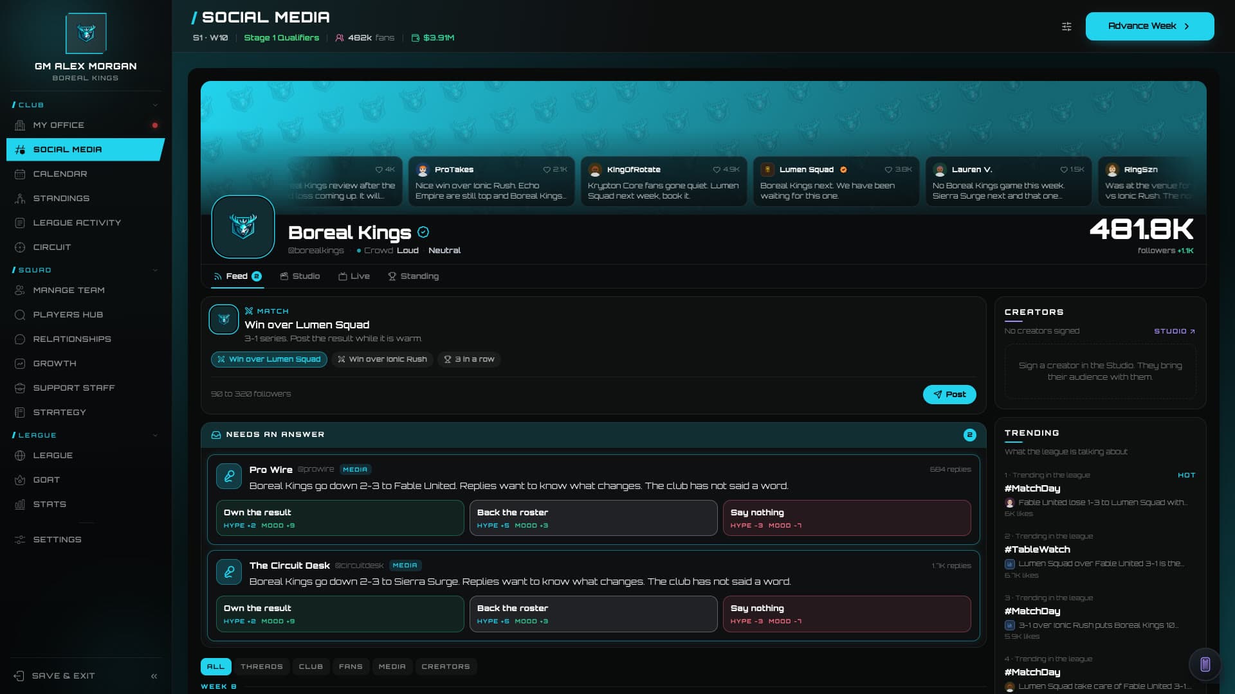Choose Own the result for The Circuit Desk
The height and width of the screenshot is (694, 1235).
340,614
